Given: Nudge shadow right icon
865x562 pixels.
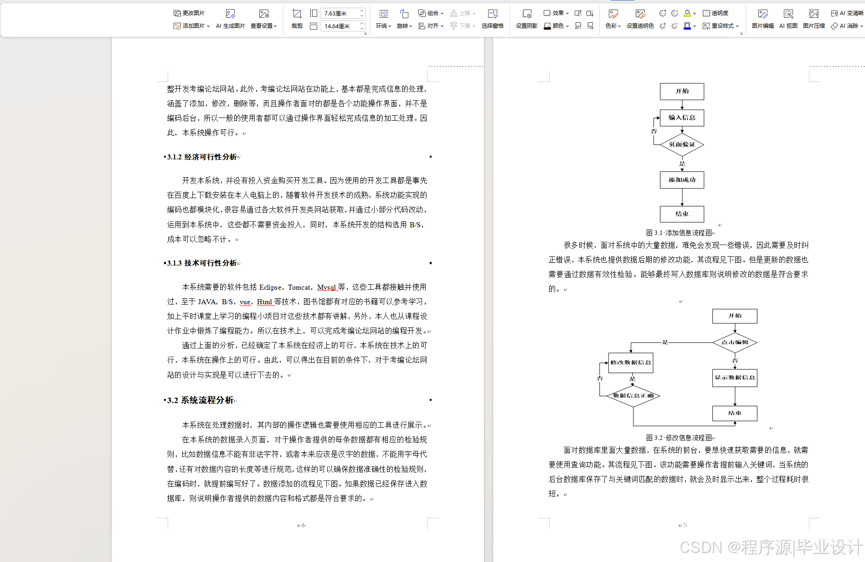Looking at the screenshot, I should tap(590, 26).
